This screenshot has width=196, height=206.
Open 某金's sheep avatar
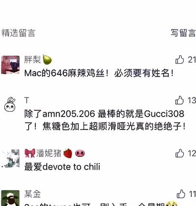pyautogui.click(x=10, y=198)
